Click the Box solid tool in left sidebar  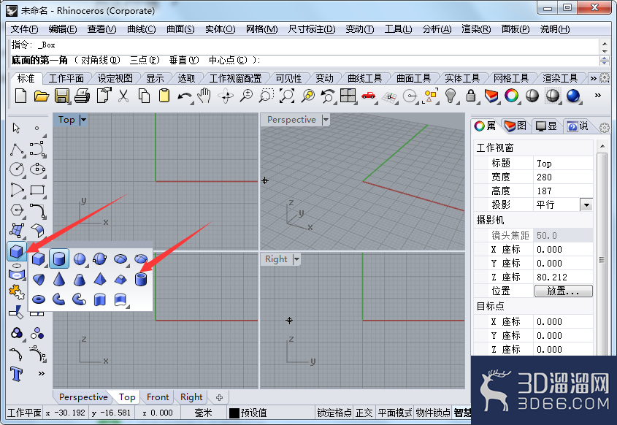pyautogui.click(x=17, y=251)
